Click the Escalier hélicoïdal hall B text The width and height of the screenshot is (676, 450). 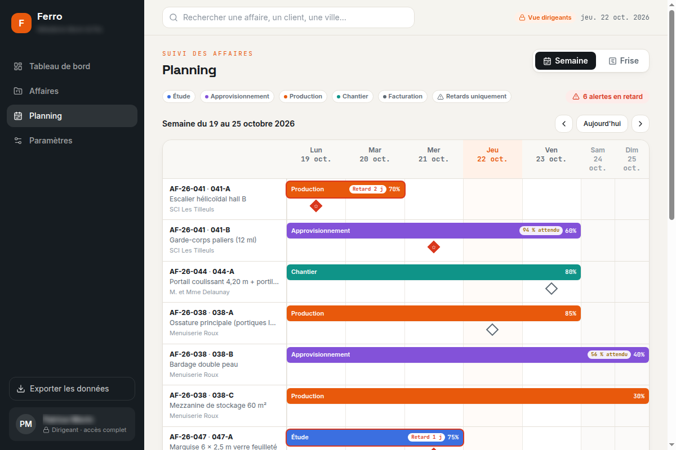pyautogui.click(x=208, y=199)
